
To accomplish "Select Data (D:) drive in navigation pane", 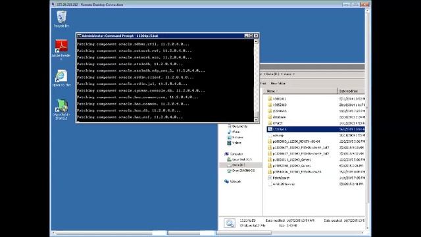I will point(236,165).
